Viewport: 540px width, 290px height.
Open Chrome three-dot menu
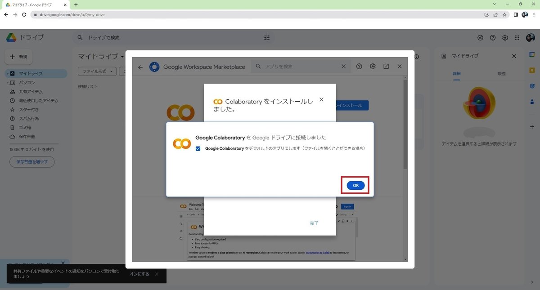coord(534,14)
